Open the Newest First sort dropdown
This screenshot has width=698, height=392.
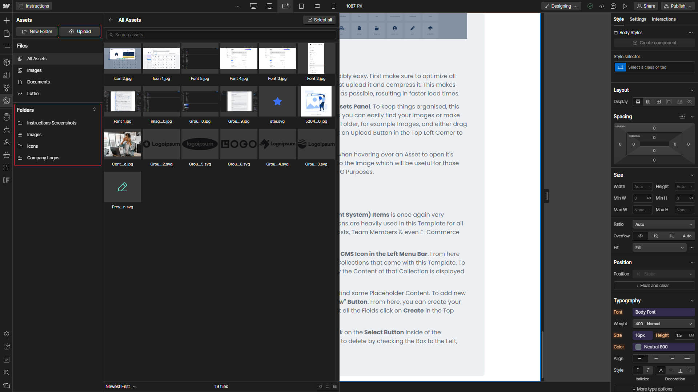[x=120, y=387]
